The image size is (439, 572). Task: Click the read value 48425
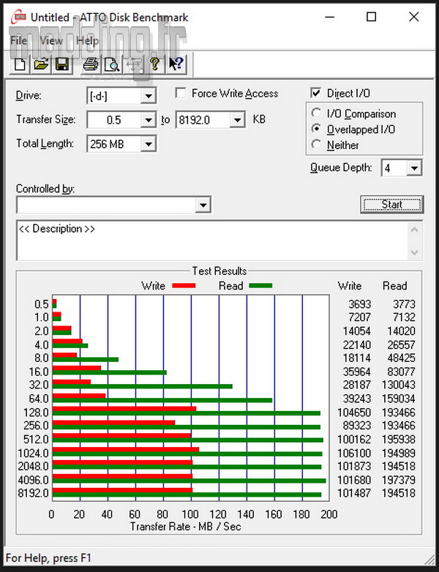click(x=402, y=358)
